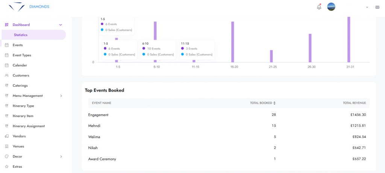Image resolution: width=385 pixels, height=173 pixels.
Task: Click the Decor palette icon
Action: pyautogui.click(x=7, y=156)
